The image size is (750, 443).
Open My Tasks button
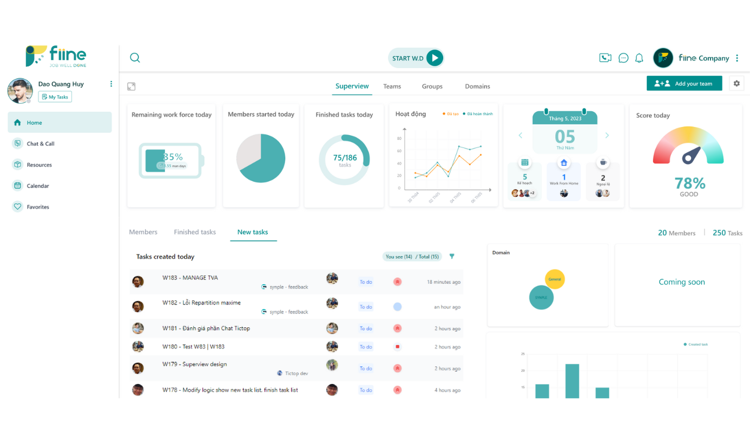coord(55,97)
